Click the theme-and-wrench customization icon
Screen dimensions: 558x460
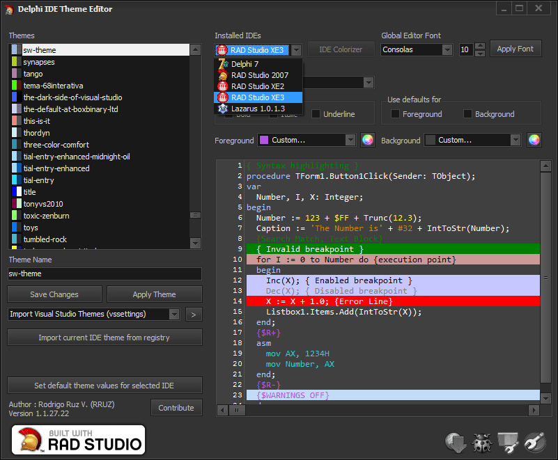(508, 443)
